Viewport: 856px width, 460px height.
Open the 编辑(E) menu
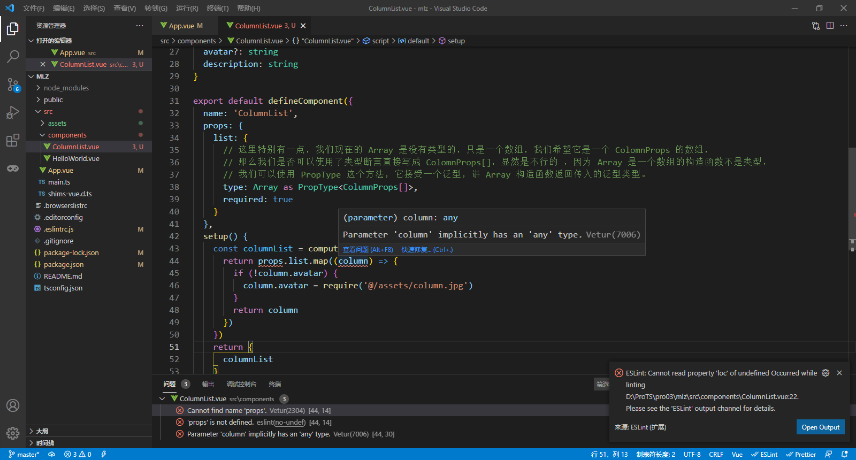64,8
